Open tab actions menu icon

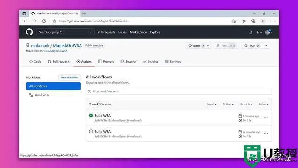click(24, 14)
